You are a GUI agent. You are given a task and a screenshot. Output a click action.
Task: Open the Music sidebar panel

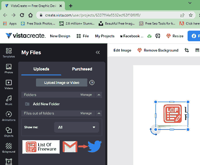[8, 100]
